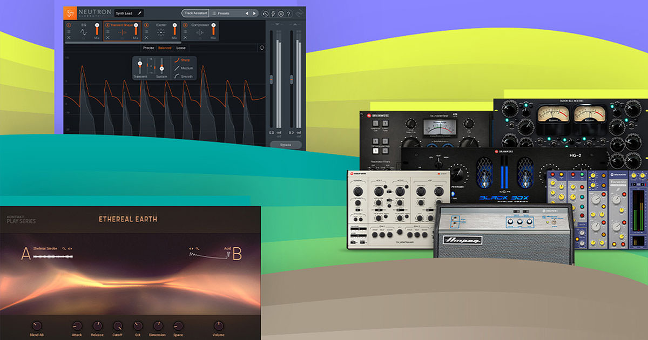This screenshot has width=648, height=340.
Task: Open the Exciter module options list icon
Action: tap(146, 32)
